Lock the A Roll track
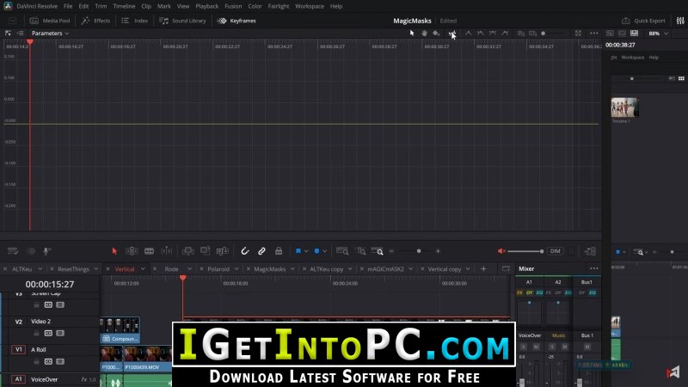Screen dimensions: 688x387 pos(36,361)
